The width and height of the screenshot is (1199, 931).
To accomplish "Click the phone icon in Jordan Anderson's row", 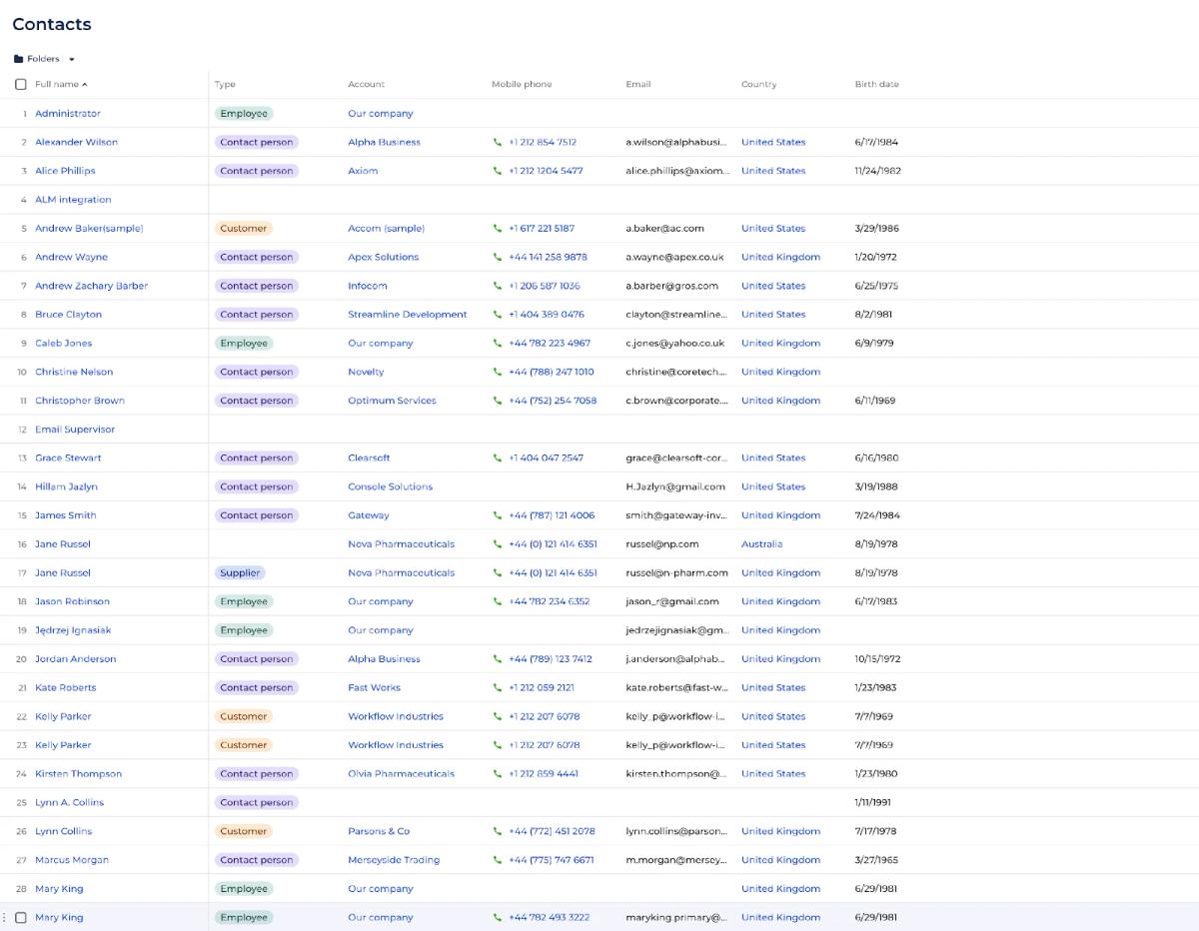I will (x=498, y=659).
